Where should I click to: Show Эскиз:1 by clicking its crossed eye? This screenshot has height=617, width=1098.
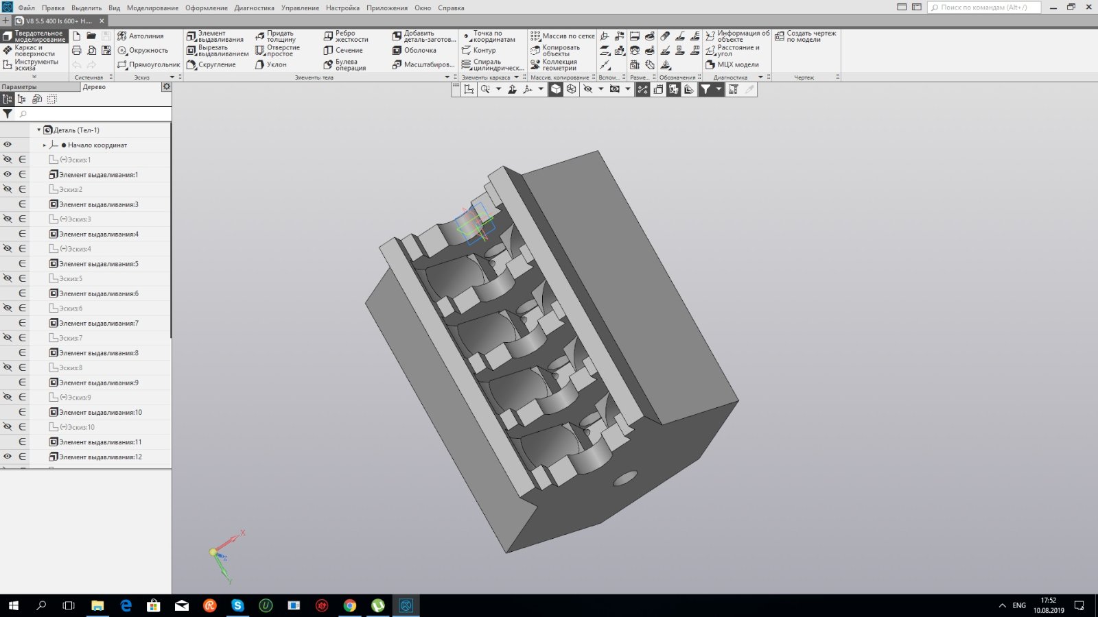pyautogui.click(x=8, y=160)
